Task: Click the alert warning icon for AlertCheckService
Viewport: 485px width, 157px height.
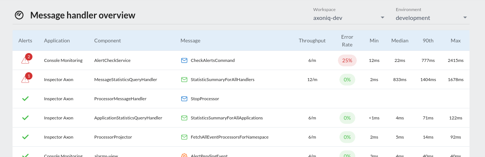Action: pos(25,60)
